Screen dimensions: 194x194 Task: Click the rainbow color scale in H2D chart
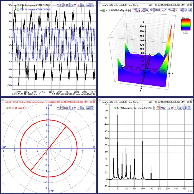tap(186, 25)
